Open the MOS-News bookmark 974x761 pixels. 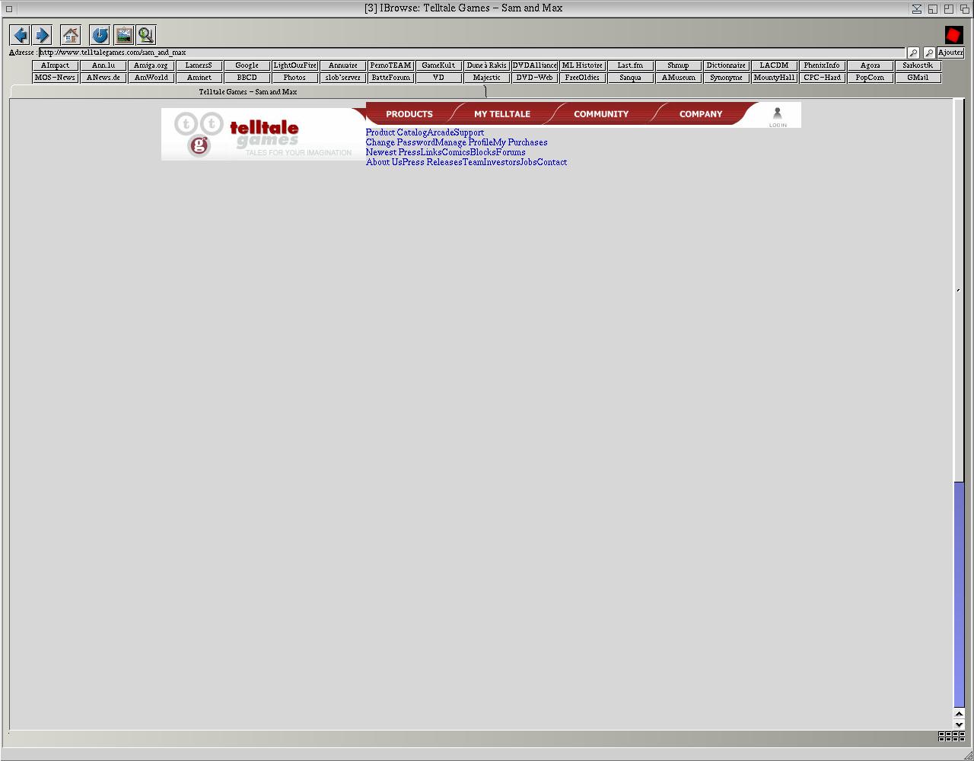pos(55,78)
